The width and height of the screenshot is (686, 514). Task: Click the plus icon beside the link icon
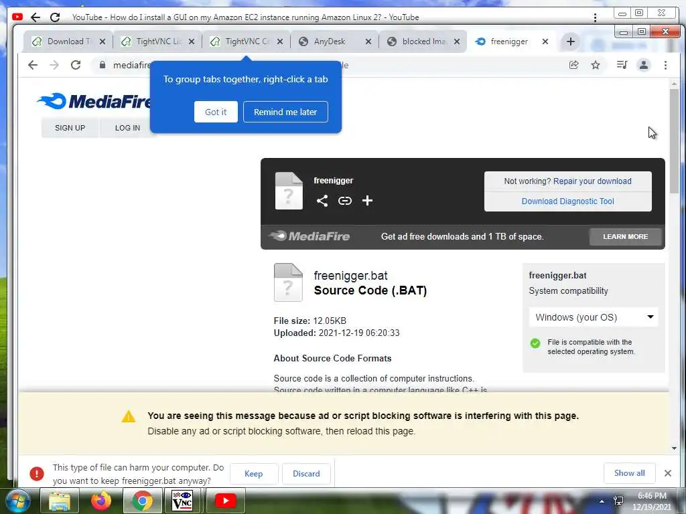(368, 201)
